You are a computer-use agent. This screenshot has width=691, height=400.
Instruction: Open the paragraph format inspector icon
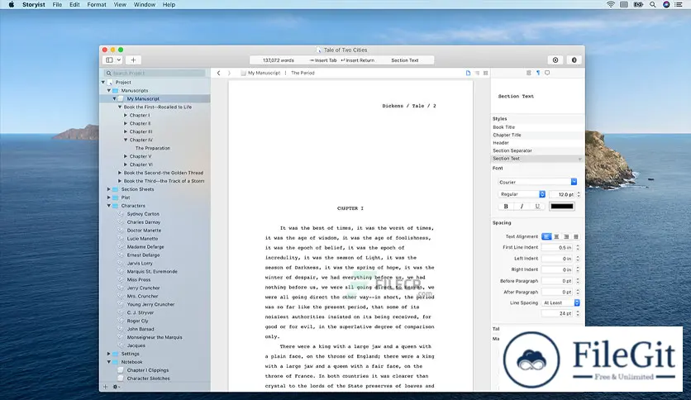point(537,73)
